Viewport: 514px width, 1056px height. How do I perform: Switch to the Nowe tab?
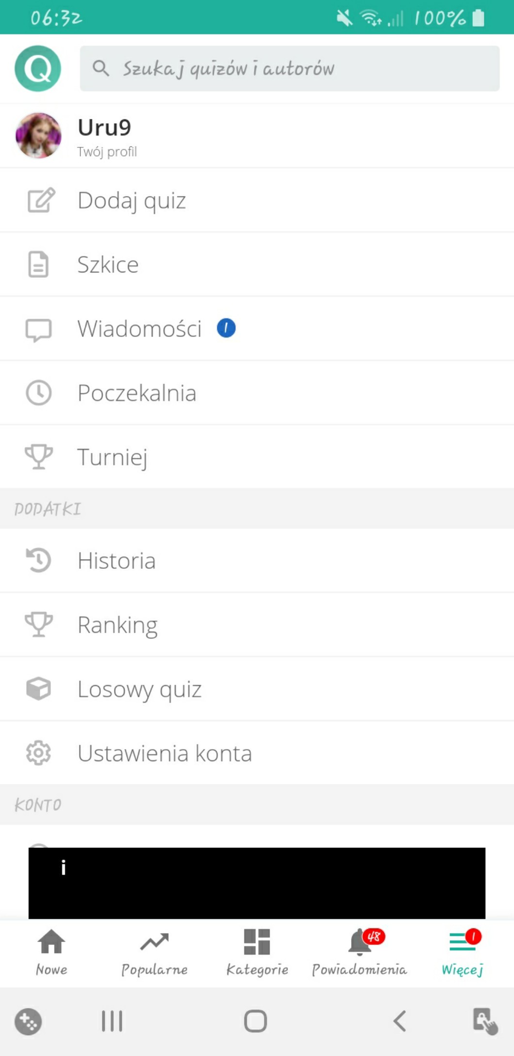51,952
